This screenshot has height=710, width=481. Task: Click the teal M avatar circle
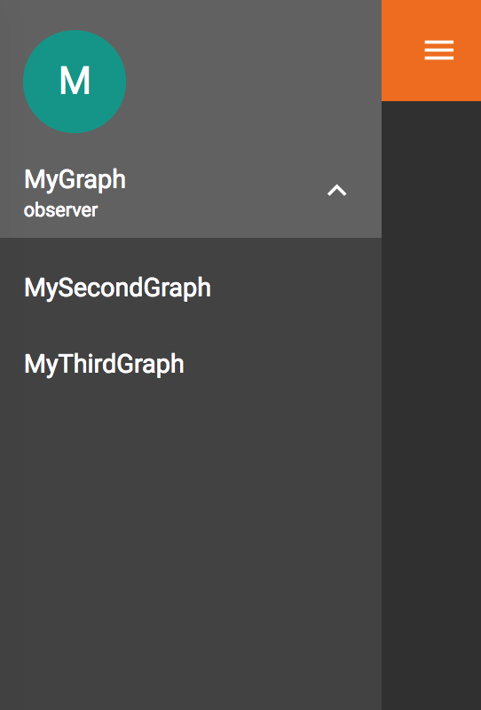point(75,82)
